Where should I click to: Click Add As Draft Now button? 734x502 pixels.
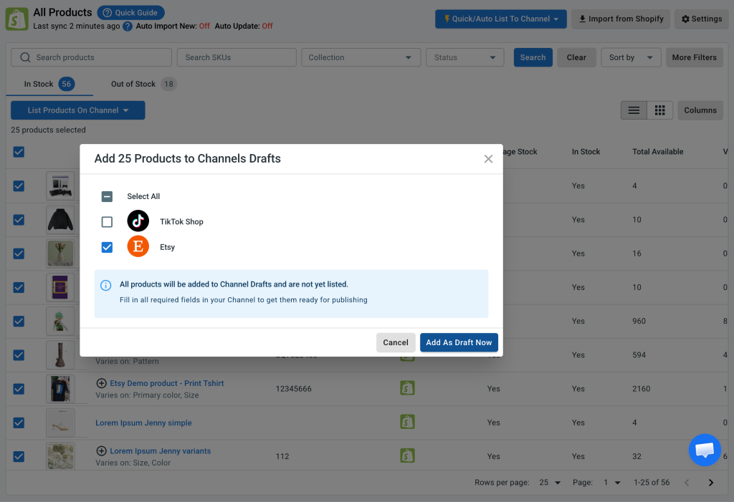(459, 342)
